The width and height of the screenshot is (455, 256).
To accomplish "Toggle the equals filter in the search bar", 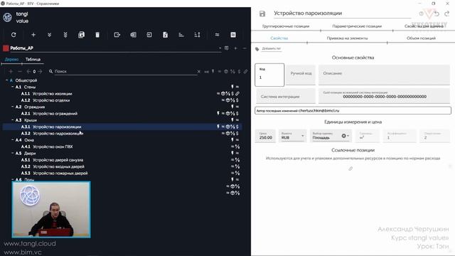I will click(220, 71).
